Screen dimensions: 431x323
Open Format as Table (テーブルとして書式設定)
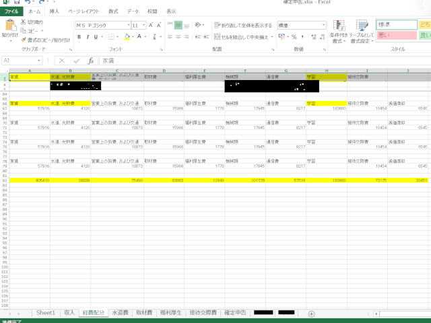tap(362, 32)
